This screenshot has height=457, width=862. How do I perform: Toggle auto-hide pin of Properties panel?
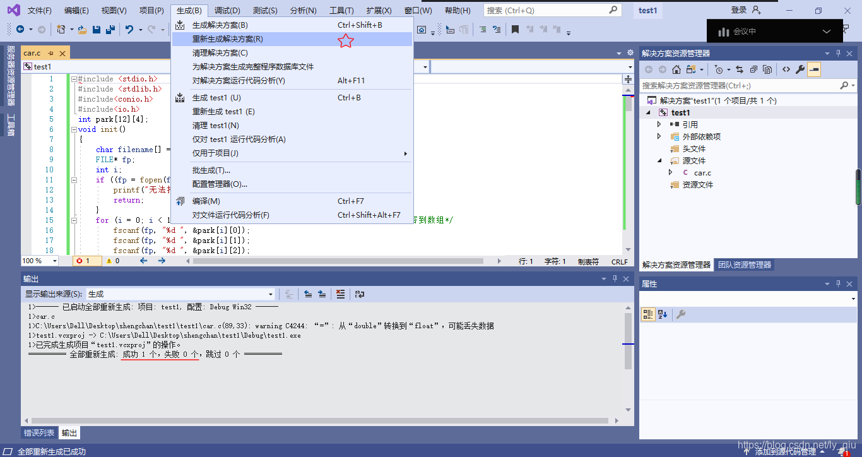click(x=839, y=283)
